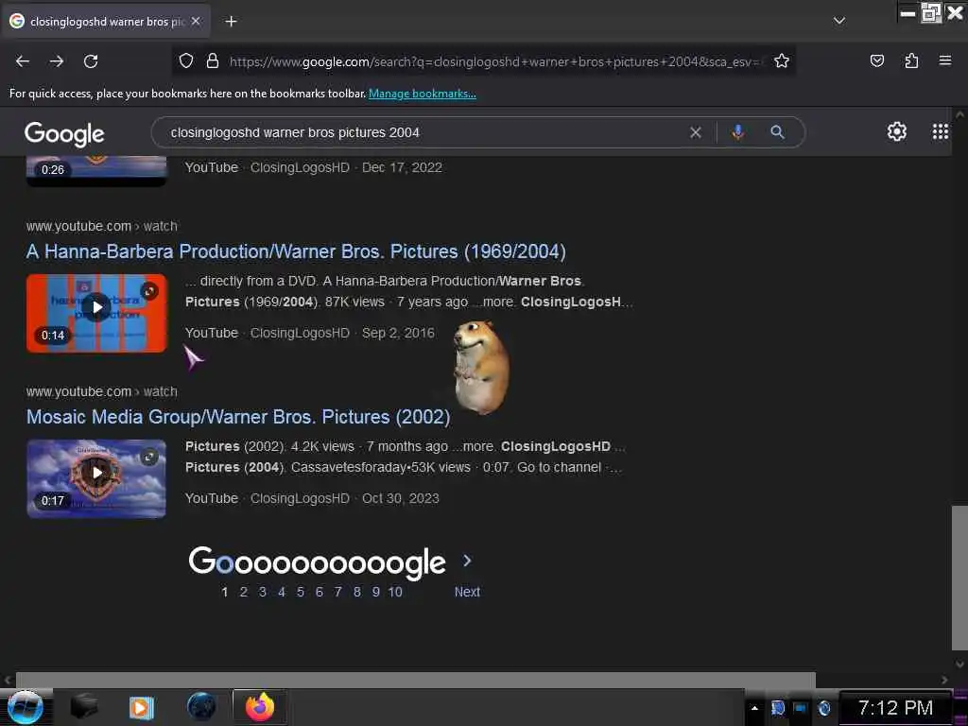Open the 0:26 video thumbnail at top

click(96, 170)
